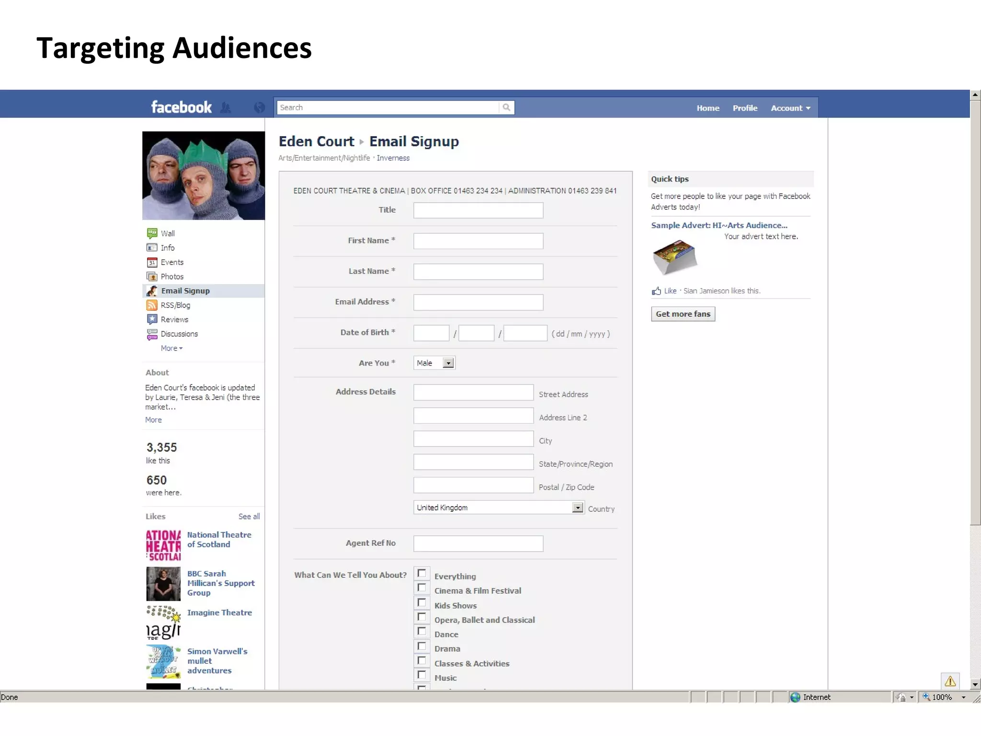The image size is (981, 736).
Task: Open the security dropdown arrow in status bar
Action: (x=912, y=698)
